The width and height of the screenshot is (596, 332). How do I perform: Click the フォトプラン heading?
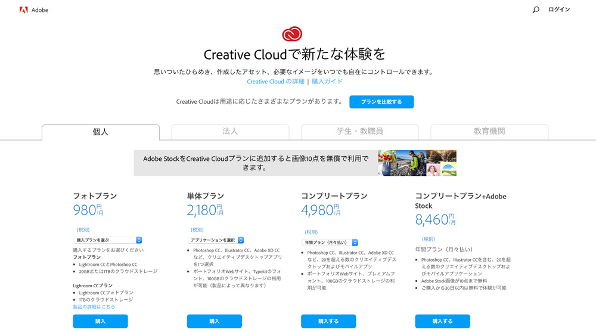tap(95, 196)
